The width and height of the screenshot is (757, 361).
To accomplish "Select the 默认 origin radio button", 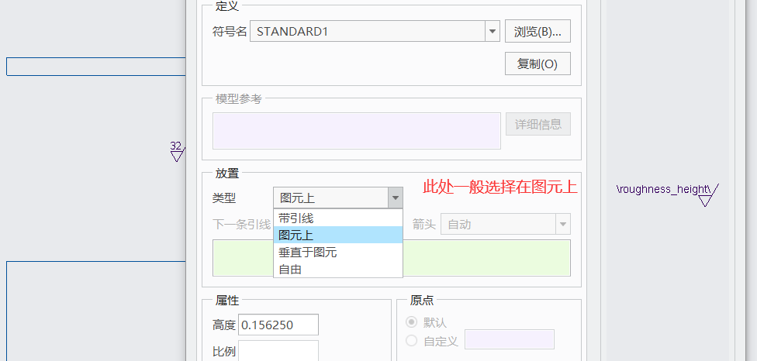I will point(411,322).
